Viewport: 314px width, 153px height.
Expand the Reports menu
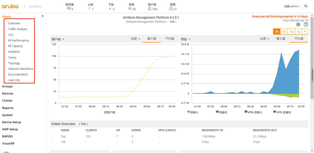pos(8,108)
